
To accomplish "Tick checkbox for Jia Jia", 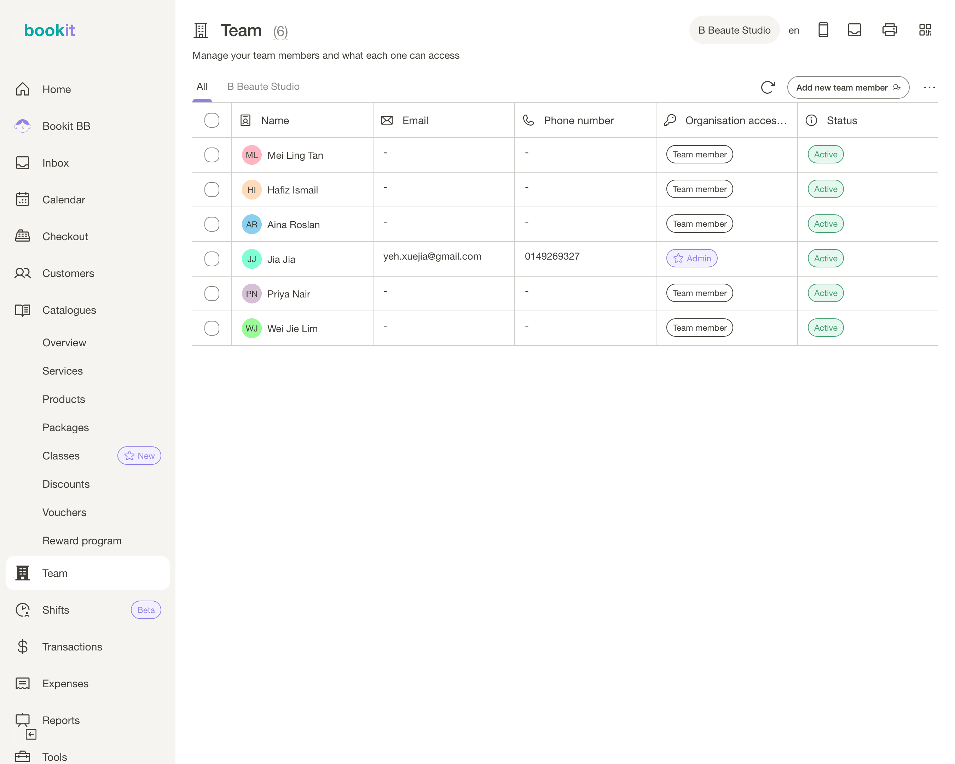I will 212,259.
